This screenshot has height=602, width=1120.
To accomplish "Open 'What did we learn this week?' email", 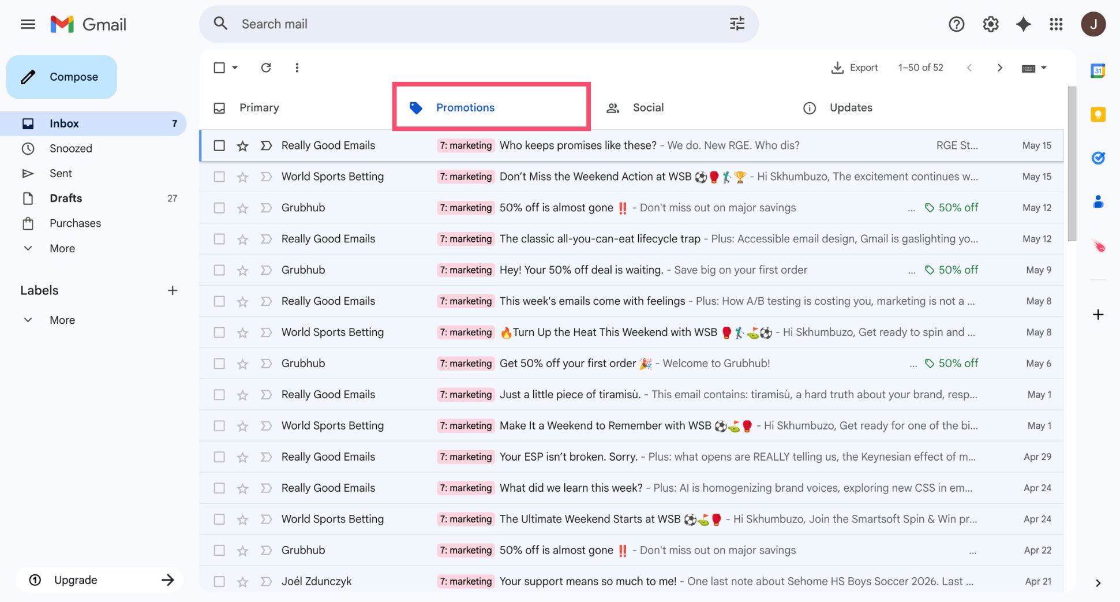I will [x=632, y=488].
